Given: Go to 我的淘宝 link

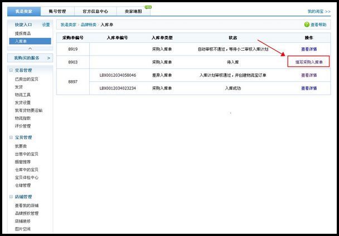Looking at the screenshot, I should (319, 12).
